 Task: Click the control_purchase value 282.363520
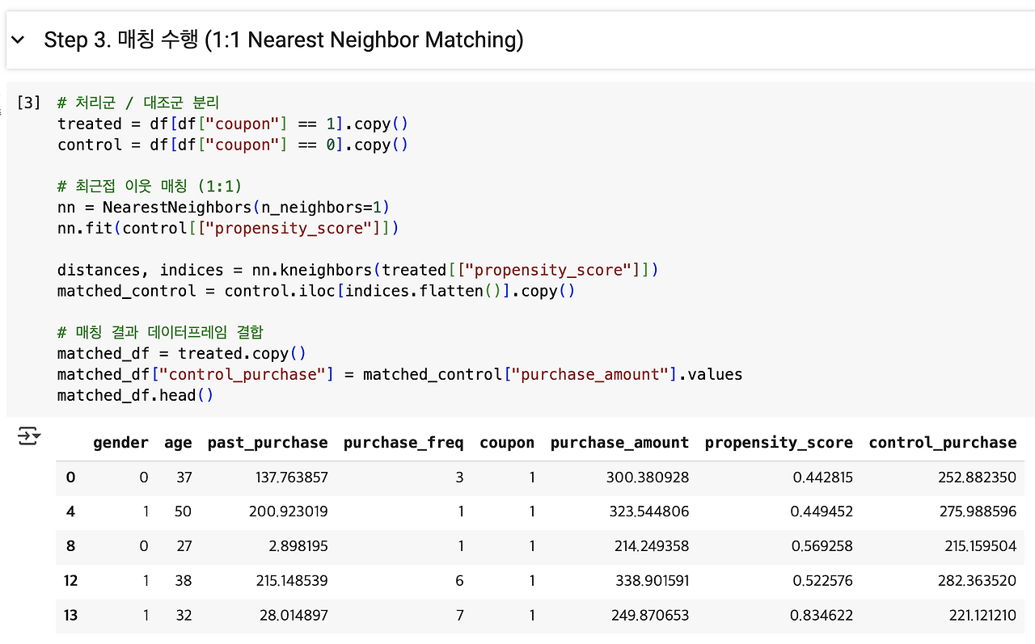click(x=976, y=580)
